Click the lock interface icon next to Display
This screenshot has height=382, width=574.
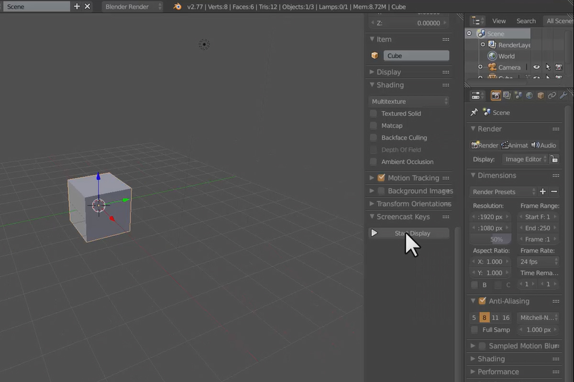pos(554,159)
